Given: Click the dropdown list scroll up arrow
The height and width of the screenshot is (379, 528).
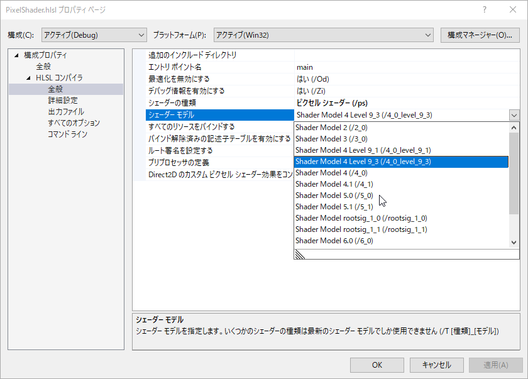Looking at the screenshot, I should [x=514, y=128].
